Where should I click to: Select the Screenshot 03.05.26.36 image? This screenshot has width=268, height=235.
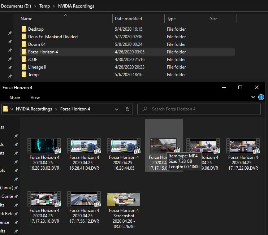pyautogui.click(x=124, y=199)
